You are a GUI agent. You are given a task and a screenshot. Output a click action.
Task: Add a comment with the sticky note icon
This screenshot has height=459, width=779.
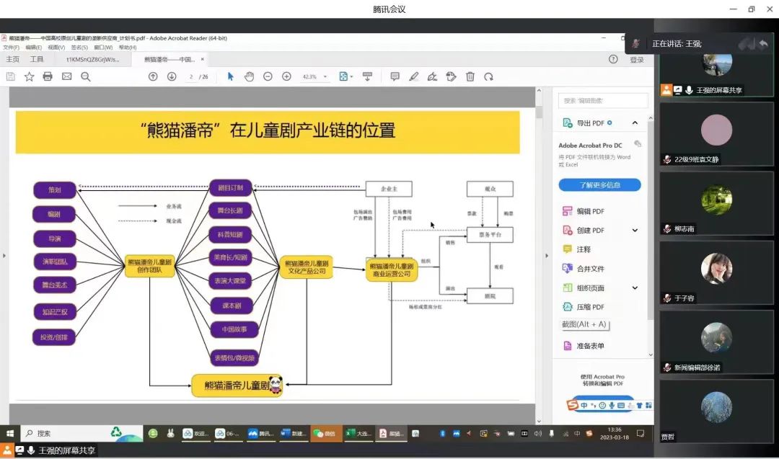tap(395, 76)
